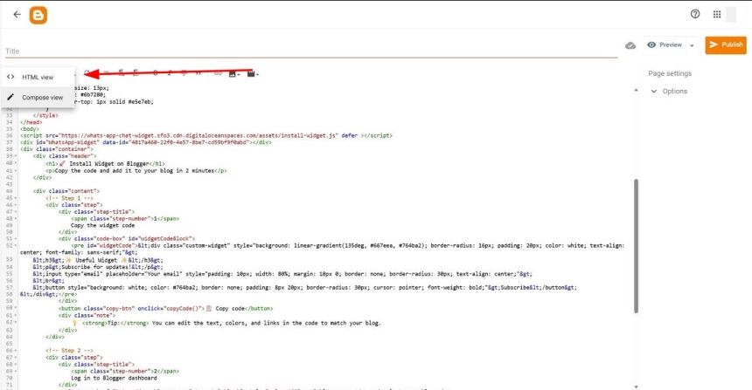Click the 'Install Widget on Blogger' heading code
Image resolution: width=752 pixels, height=390 pixels.
105,164
